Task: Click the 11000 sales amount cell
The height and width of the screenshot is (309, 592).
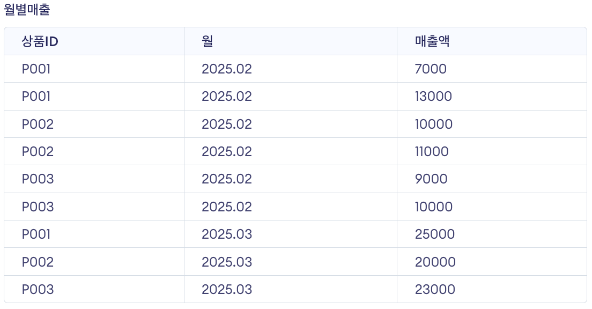Action: [x=492, y=151]
